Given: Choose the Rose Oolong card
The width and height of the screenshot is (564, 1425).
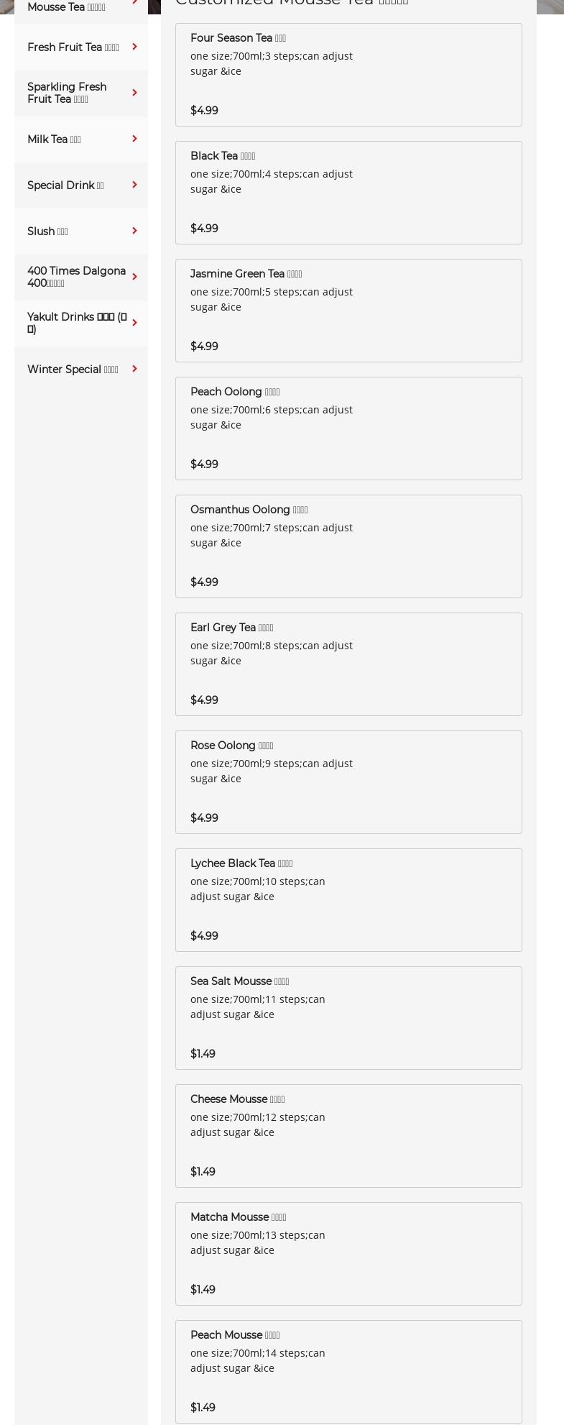Looking at the screenshot, I should [348, 782].
